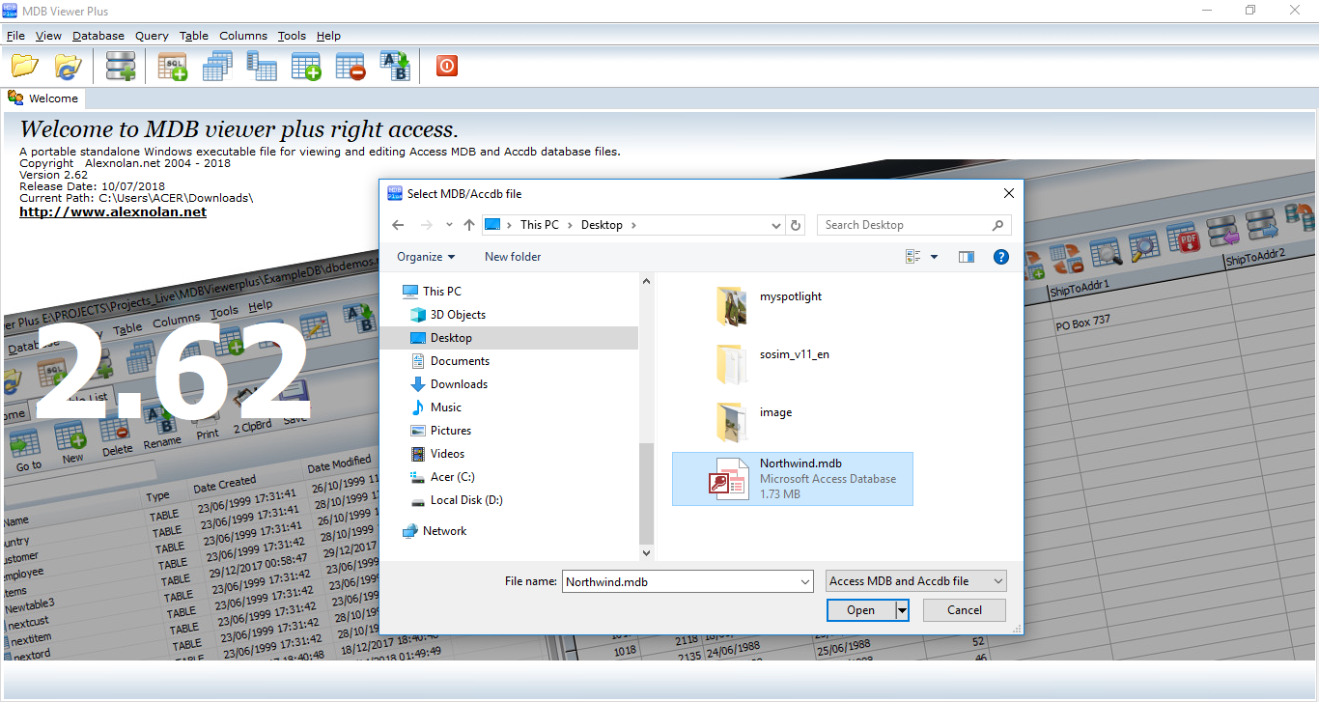Screen dimensions: 1319x702
Task: Click the Up to parent folder arrow
Action: (x=469, y=225)
